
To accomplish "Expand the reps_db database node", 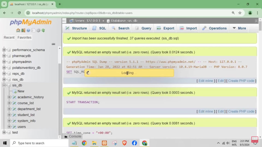I will click(x=4, y=74).
